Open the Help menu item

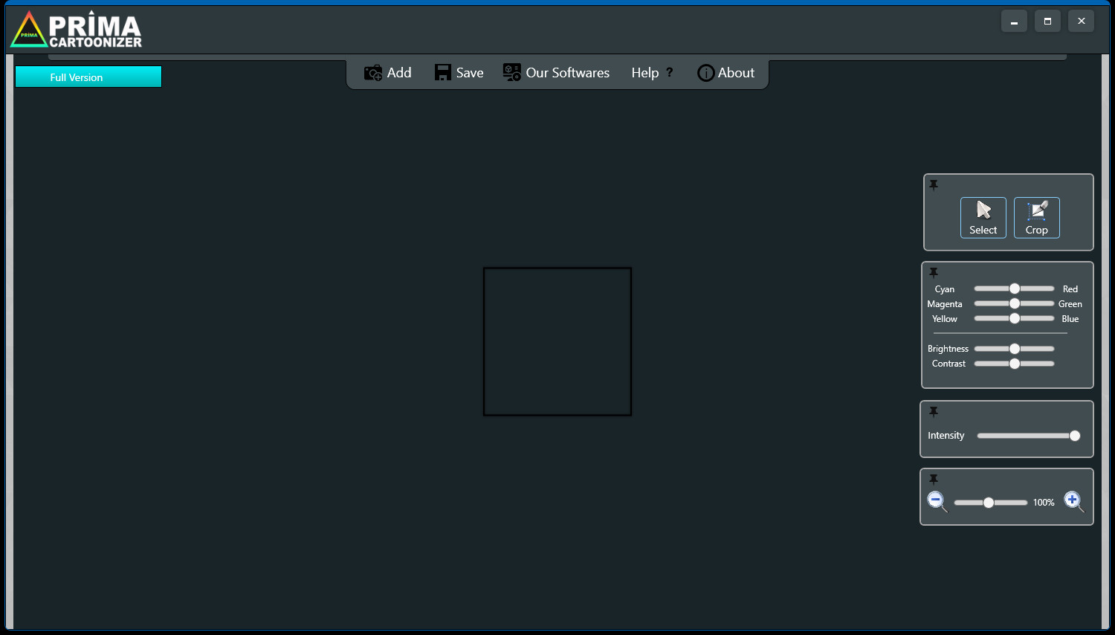click(652, 73)
